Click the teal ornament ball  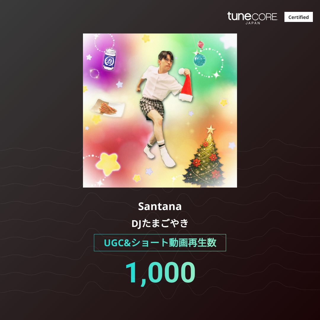pyautogui.click(x=199, y=59)
